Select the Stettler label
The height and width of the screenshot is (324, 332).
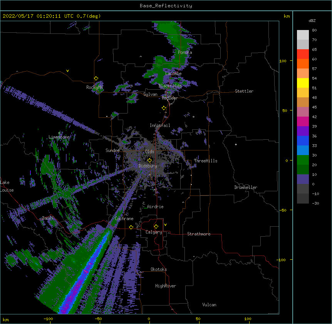point(244,91)
